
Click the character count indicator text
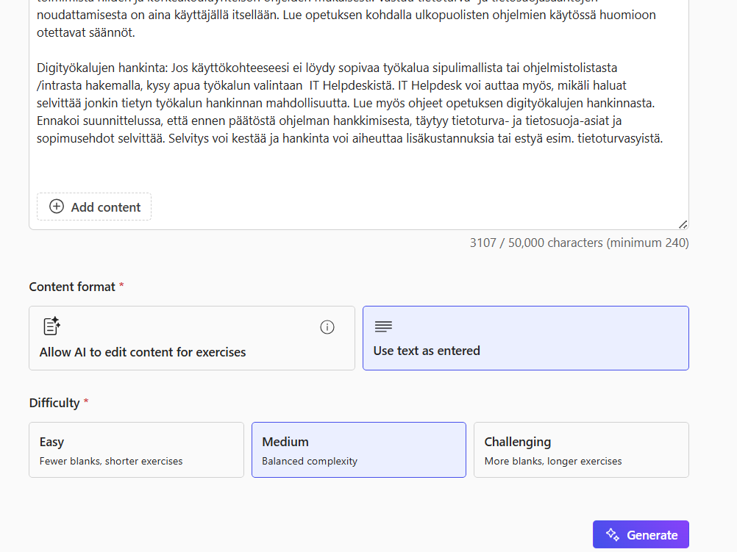point(579,243)
